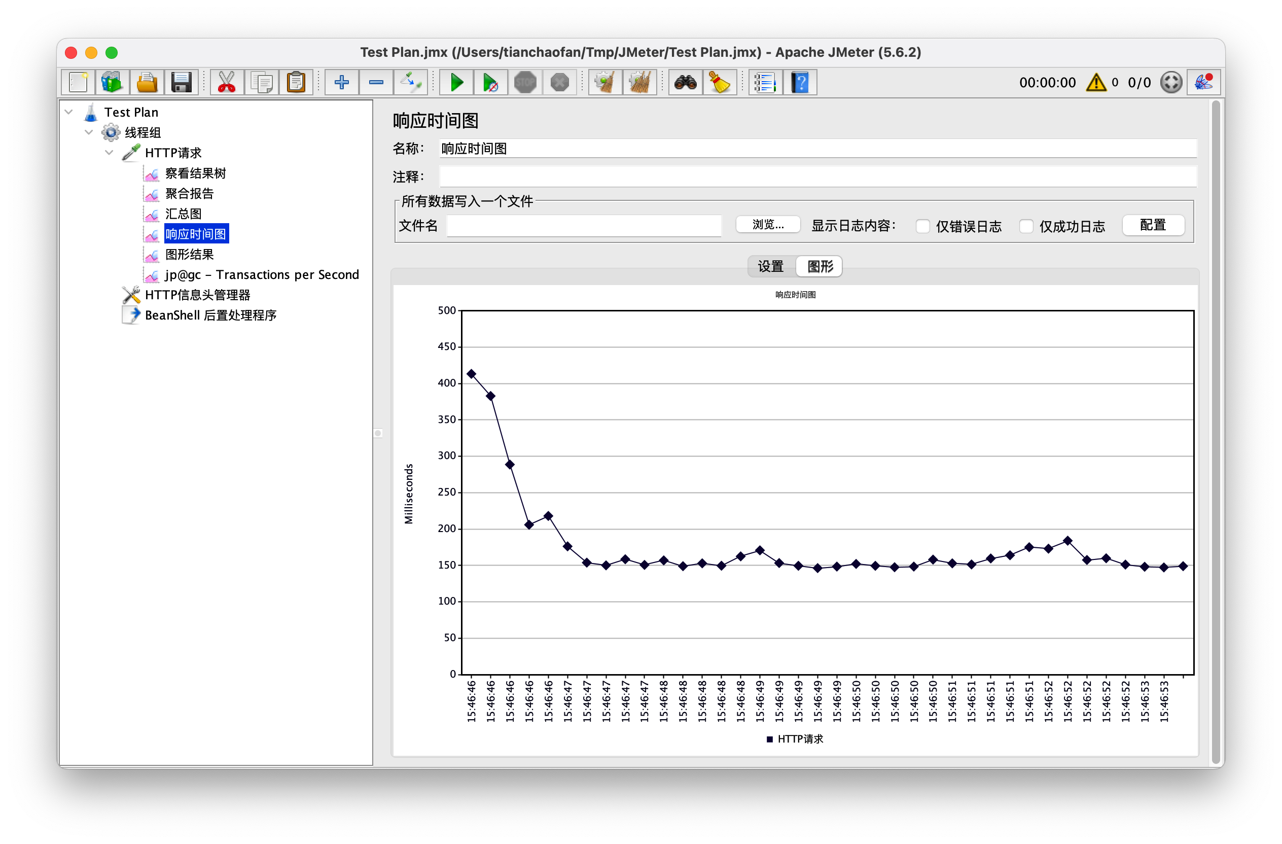Click the Expand All plus icon
Image resolution: width=1282 pixels, height=844 pixels.
pyautogui.click(x=341, y=83)
